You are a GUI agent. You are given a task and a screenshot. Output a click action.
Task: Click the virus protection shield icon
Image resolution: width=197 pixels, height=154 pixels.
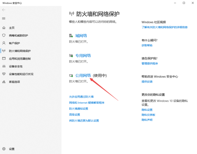coord(4,36)
